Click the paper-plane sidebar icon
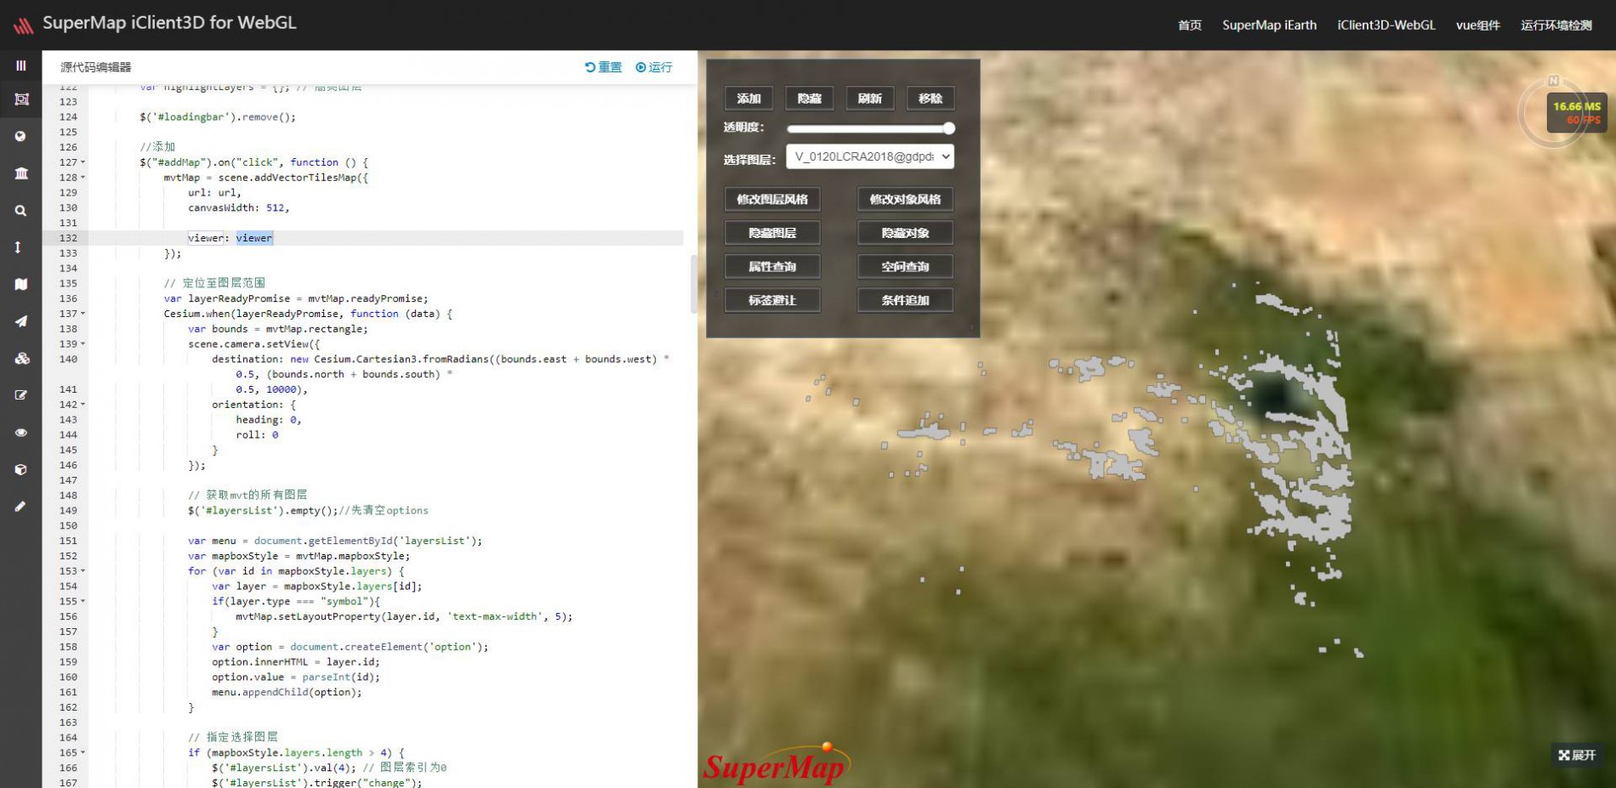 (x=21, y=321)
